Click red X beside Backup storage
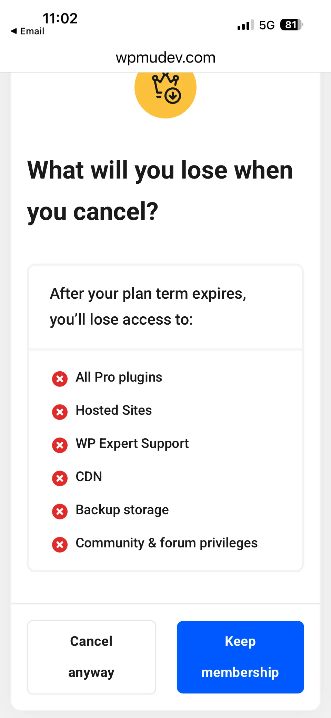Image resolution: width=331 pixels, height=718 pixels. tap(60, 511)
